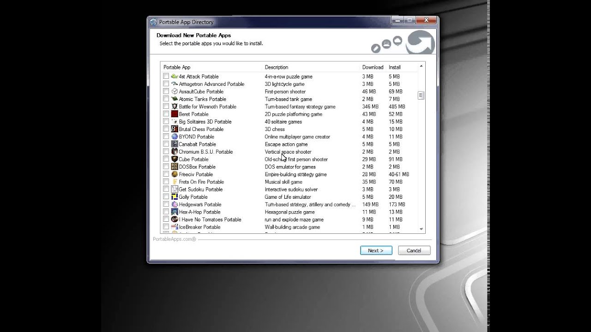Image resolution: width=591 pixels, height=332 pixels.
Task: Enable the Battle for Wesnoth Portable checkbox
Action: point(166,107)
